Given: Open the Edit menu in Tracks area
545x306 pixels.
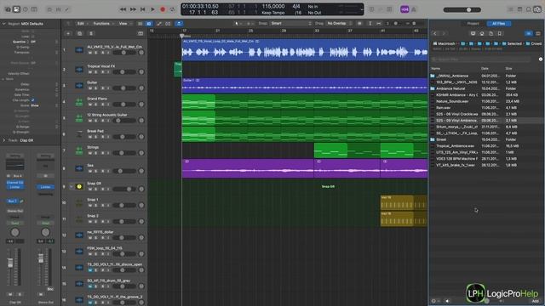Looking at the screenshot, I should [83, 24].
